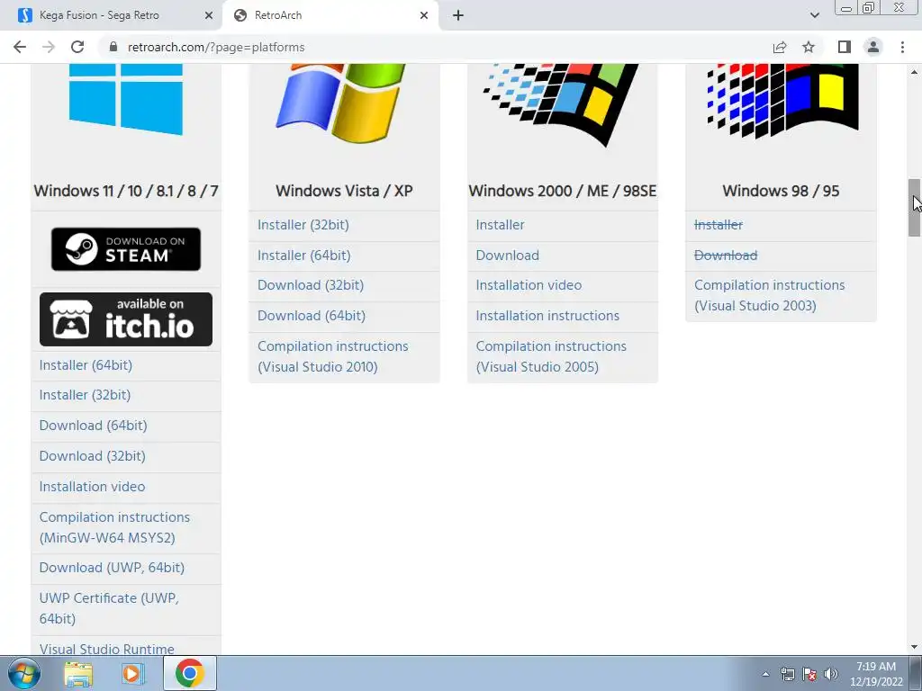Go back to the previous page
Viewport: 922px width, 691px height.
click(x=20, y=47)
